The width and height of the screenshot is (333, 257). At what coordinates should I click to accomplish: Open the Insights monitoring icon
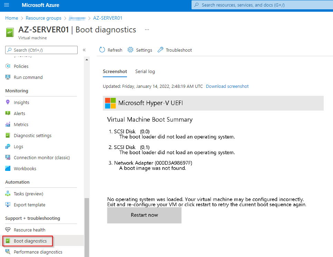pyautogui.click(x=8, y=102)
